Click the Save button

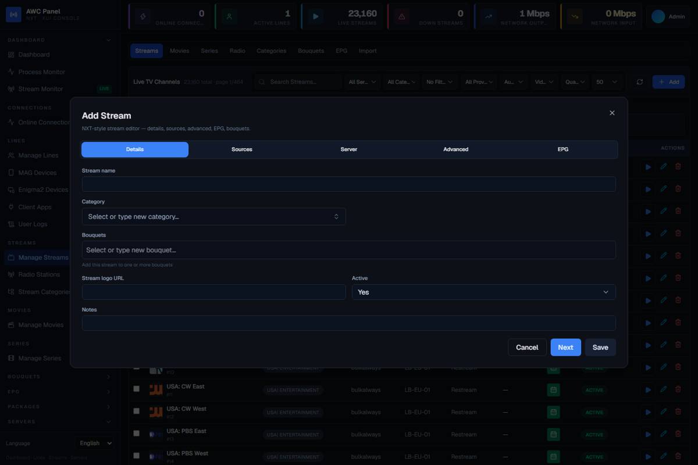click(x=600, y=347)
